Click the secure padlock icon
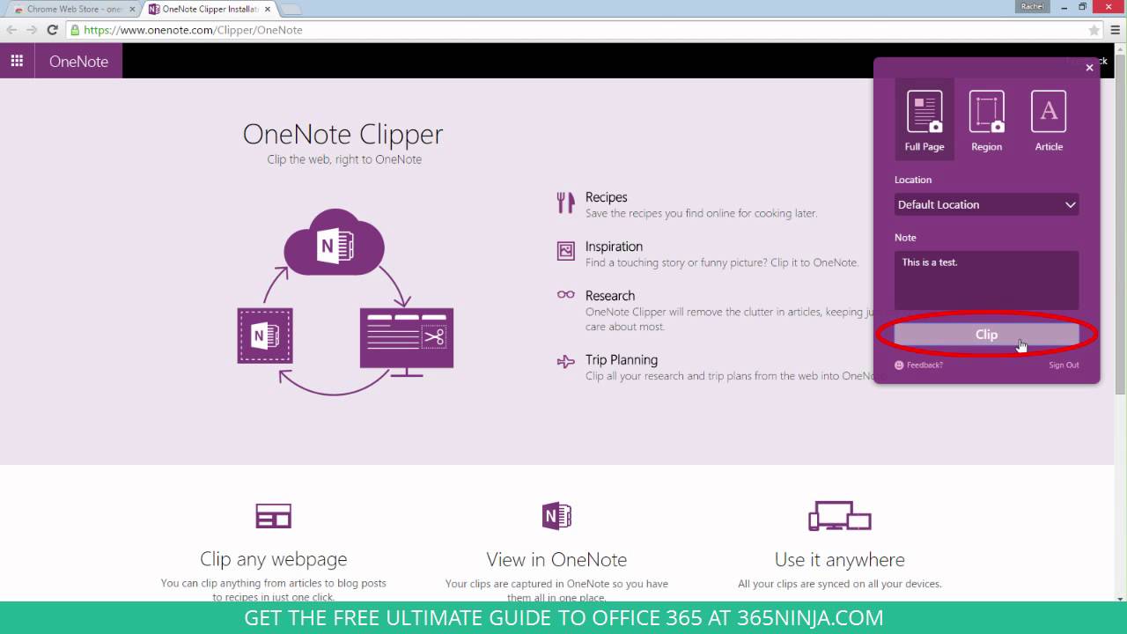Screen dimensions: 1127x634 (x=76, y=30)
